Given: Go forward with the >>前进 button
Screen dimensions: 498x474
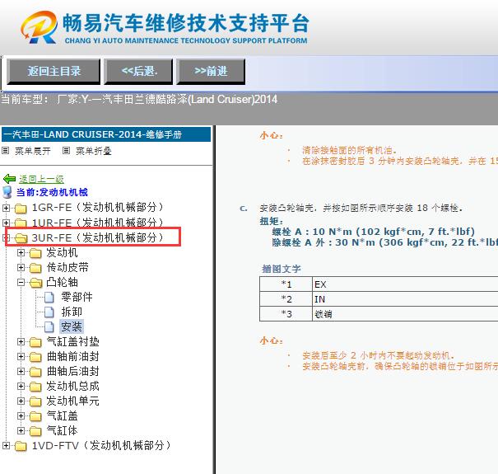Looking at the screenshot, I should pos(211,71).
